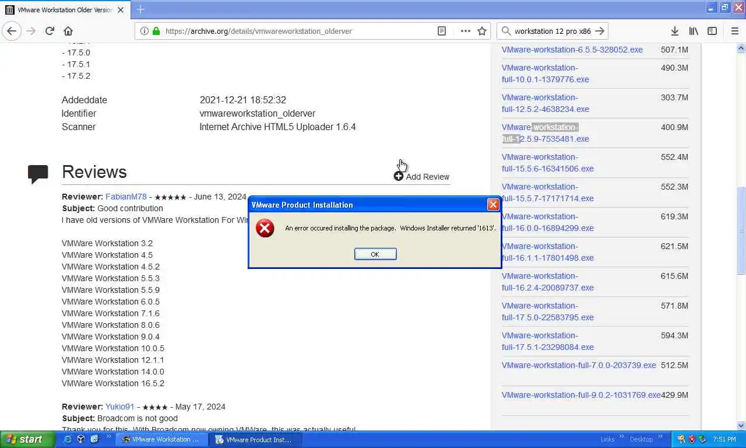Switch to VMware Product Inst... taskbar button
The width and height of the screenshot is (746, 448).
pyautogui.click(x=254, y=439)
